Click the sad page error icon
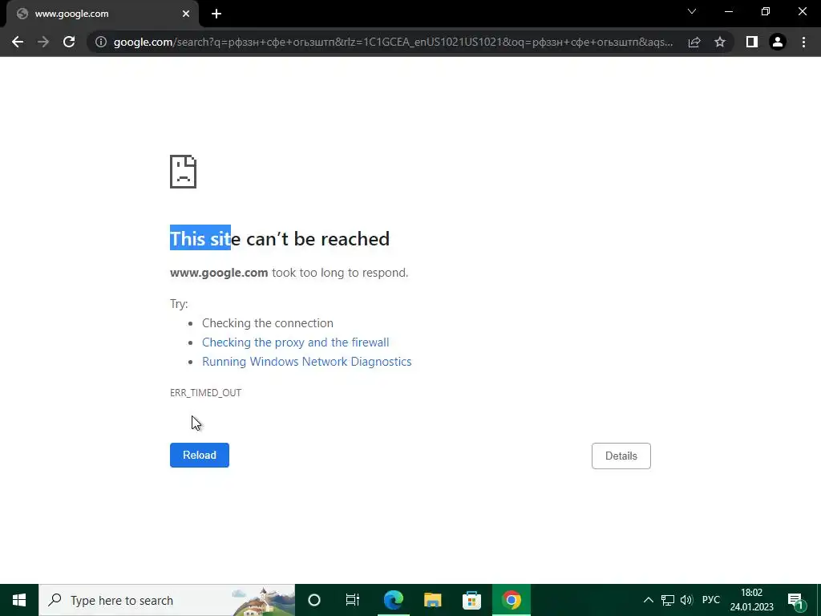The height and width of the screenshot is (616, 821). click(x=184, y=172)
